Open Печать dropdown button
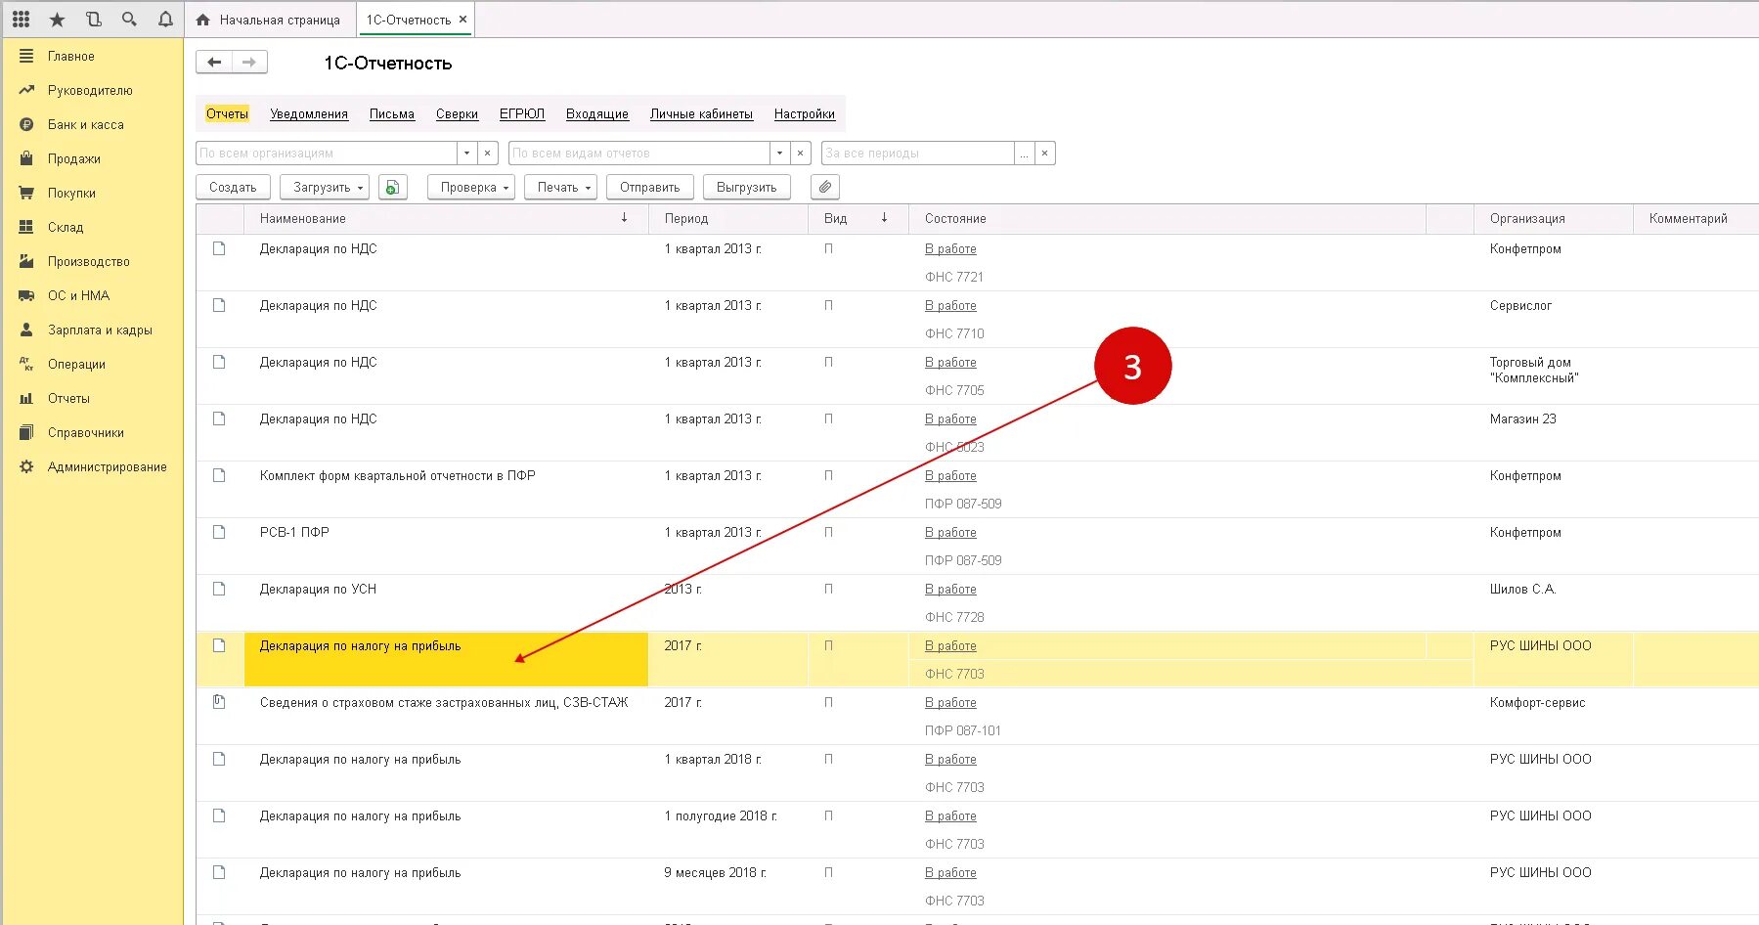The height and width of the screenshot is (925, 1759). click(x=561, y=187)
